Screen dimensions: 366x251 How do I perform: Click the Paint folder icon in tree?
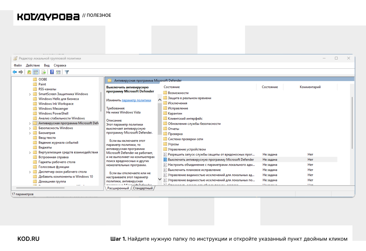click(x=35, y=84)
